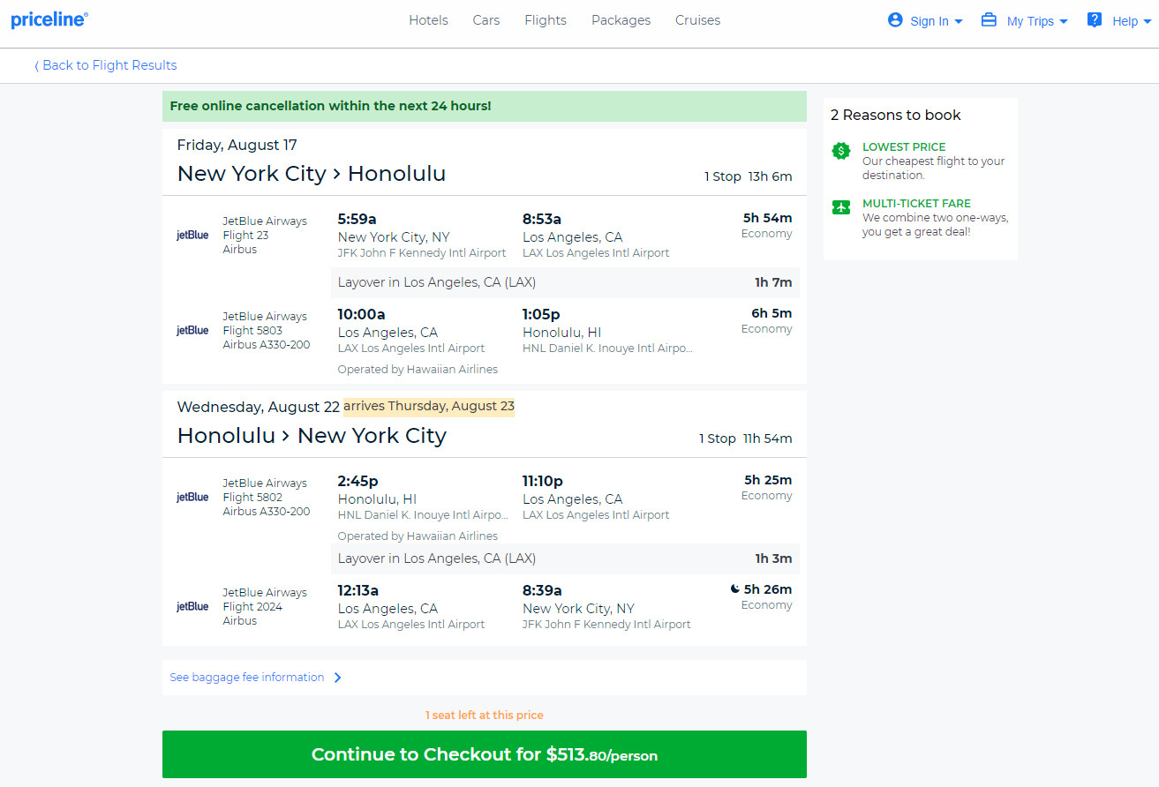Click the priceline logo

49,19
